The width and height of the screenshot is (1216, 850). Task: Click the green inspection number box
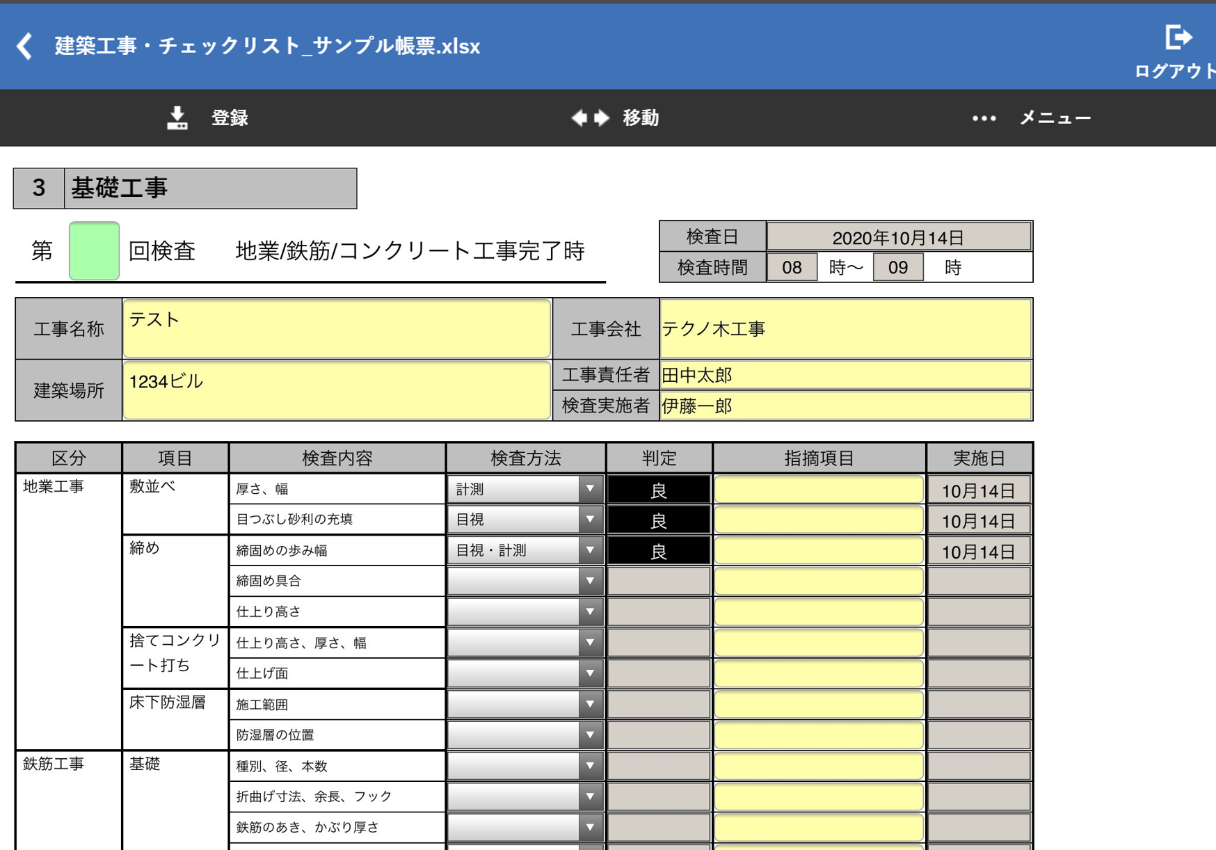(94, 251)
